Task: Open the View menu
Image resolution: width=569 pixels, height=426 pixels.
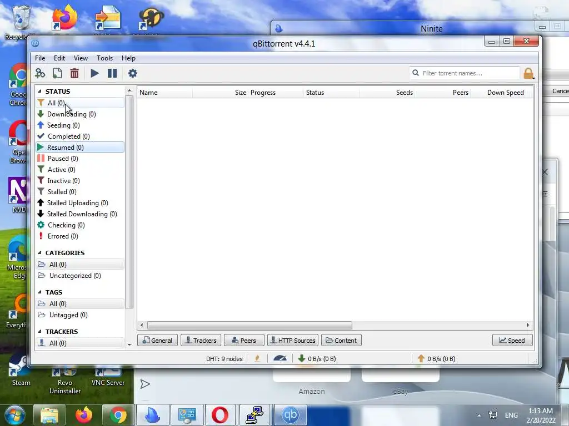Action: (x=81, y=58)
